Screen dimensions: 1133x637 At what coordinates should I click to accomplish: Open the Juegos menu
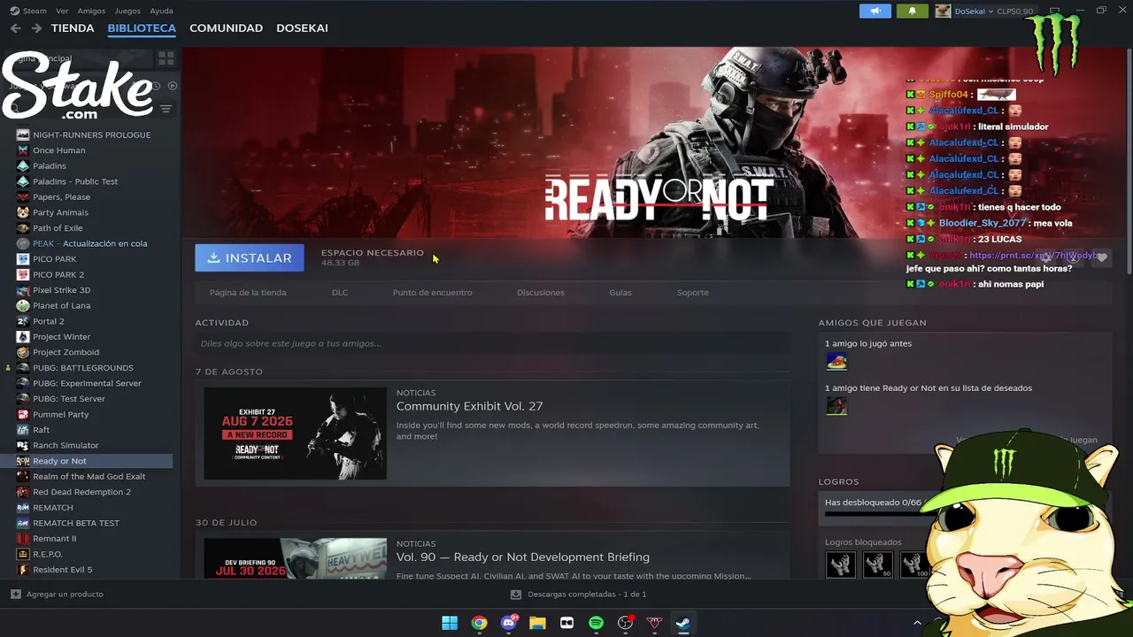click(x=127, y=12)
